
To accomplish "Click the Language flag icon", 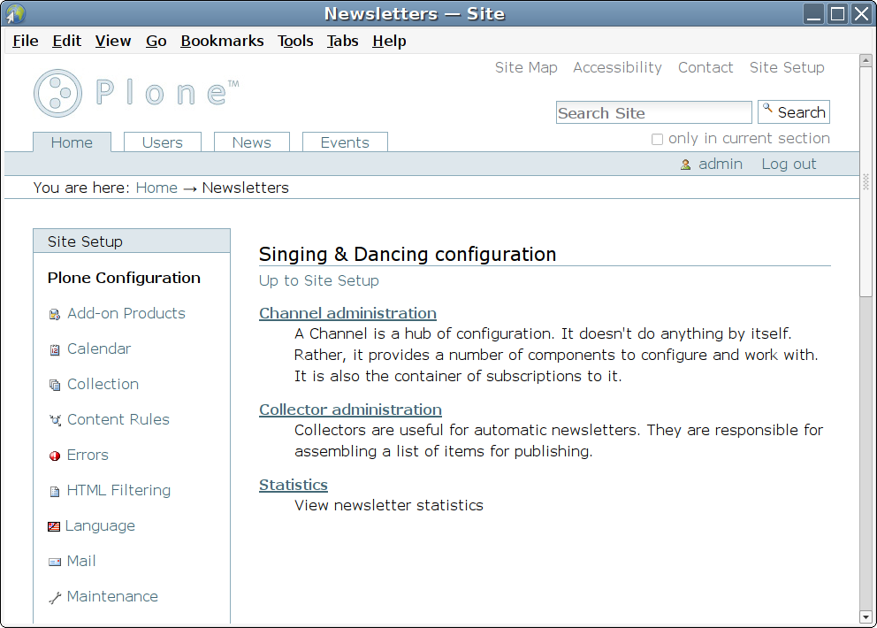I will point(54,526).
